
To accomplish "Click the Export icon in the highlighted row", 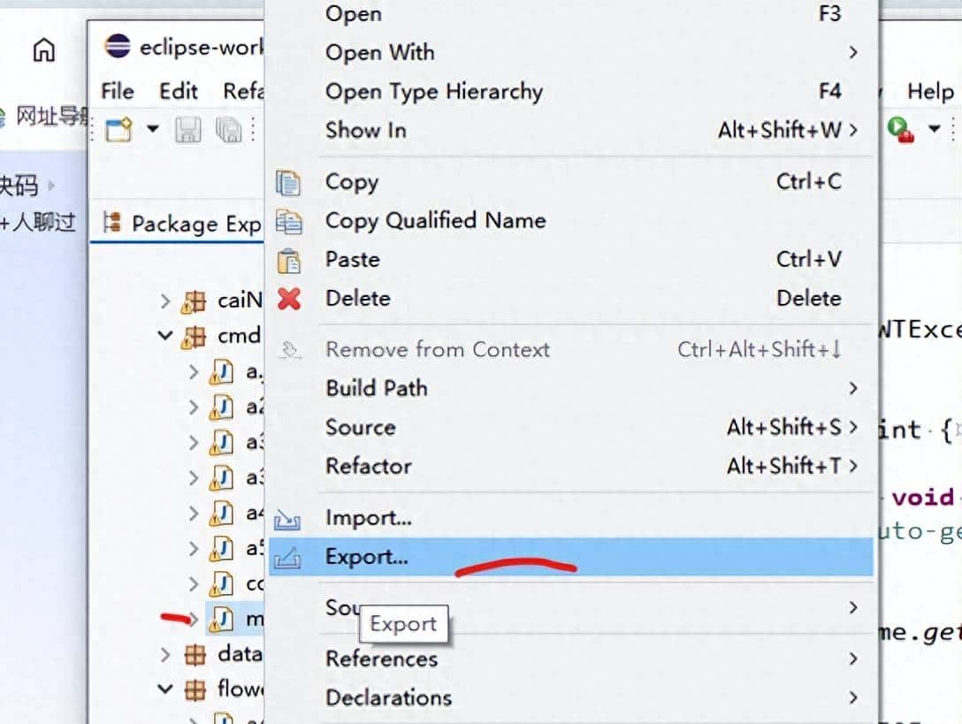I will [286, 557].
